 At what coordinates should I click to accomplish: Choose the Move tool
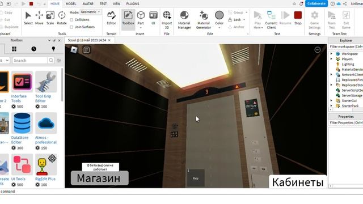39,18
